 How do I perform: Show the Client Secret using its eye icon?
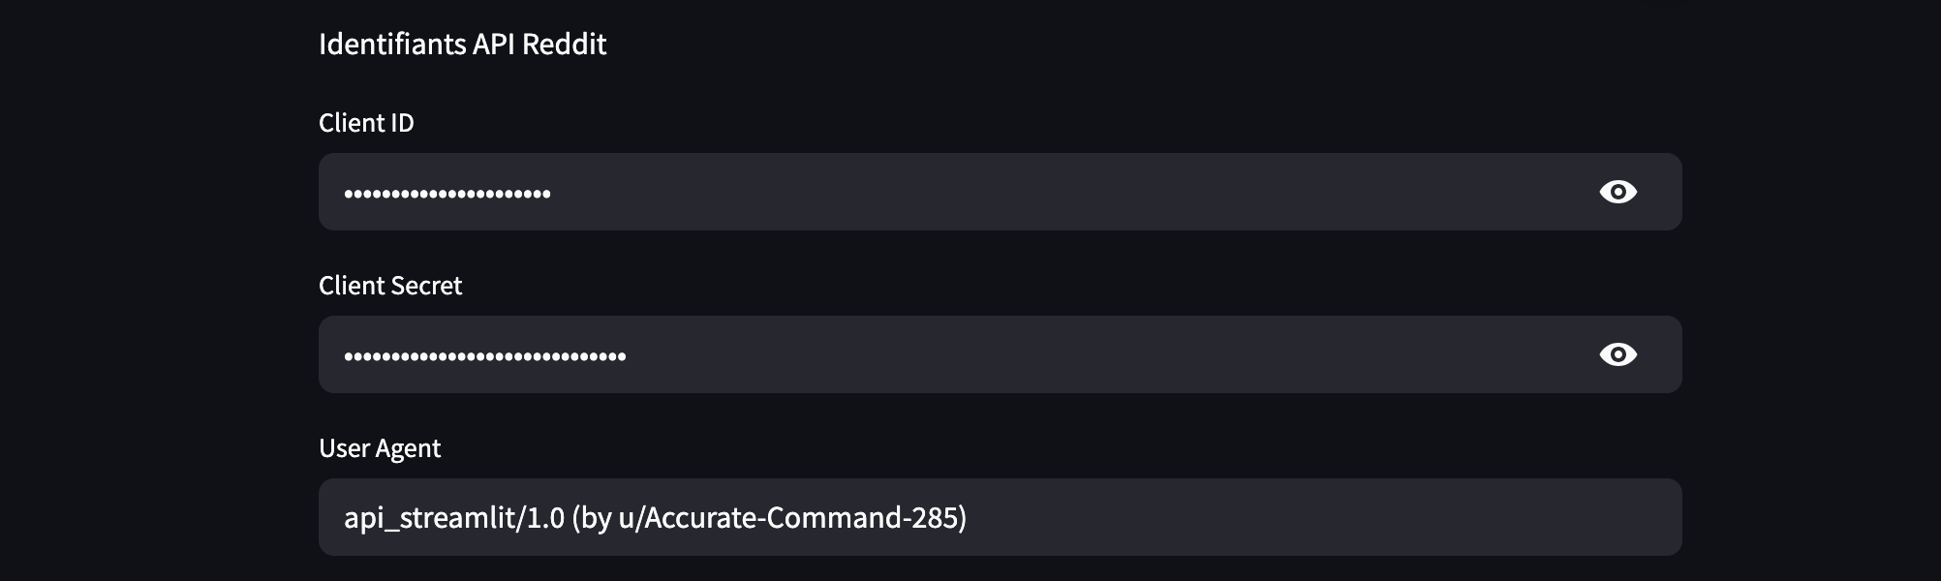pyautogui.click(x=1617, y=354)
